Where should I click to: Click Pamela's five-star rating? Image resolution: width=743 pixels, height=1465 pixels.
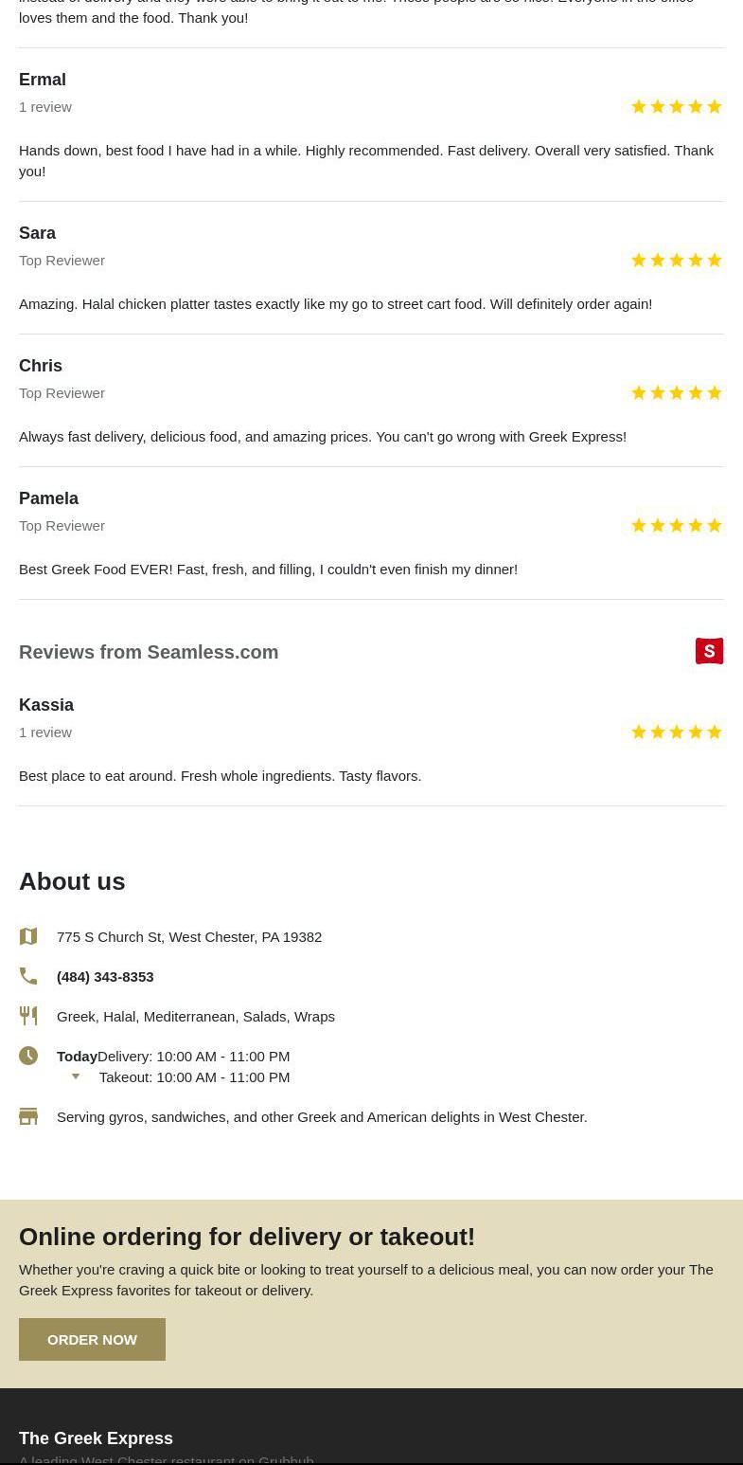click(x=676, y=526)
